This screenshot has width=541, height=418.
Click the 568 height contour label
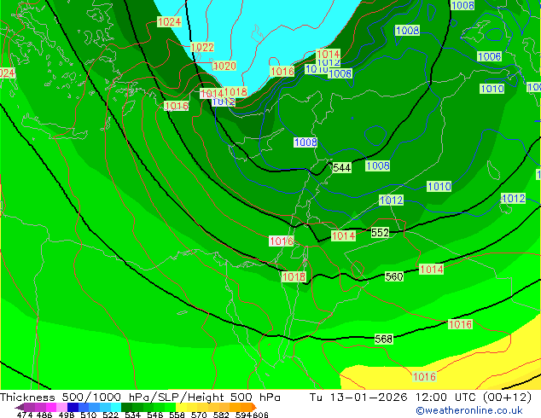point(384,339)
